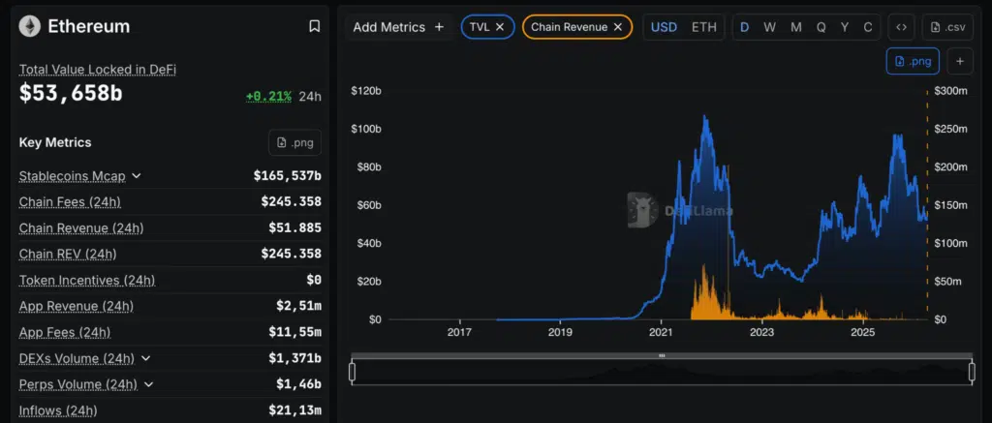Switch chart denomination to ETH
The image size is (992, 423).
[703, 27]
